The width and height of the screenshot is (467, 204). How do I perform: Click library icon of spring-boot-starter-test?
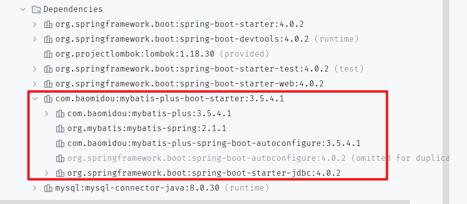(48, 69)
